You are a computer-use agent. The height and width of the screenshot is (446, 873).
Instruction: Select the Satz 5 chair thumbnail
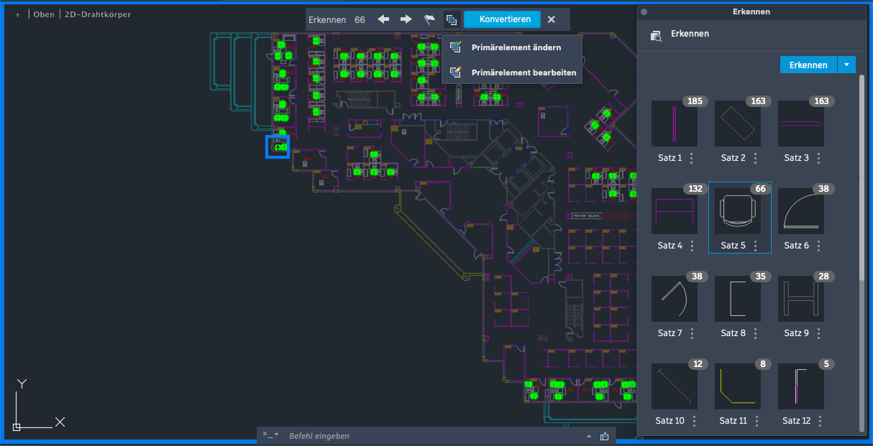point(738,211)
